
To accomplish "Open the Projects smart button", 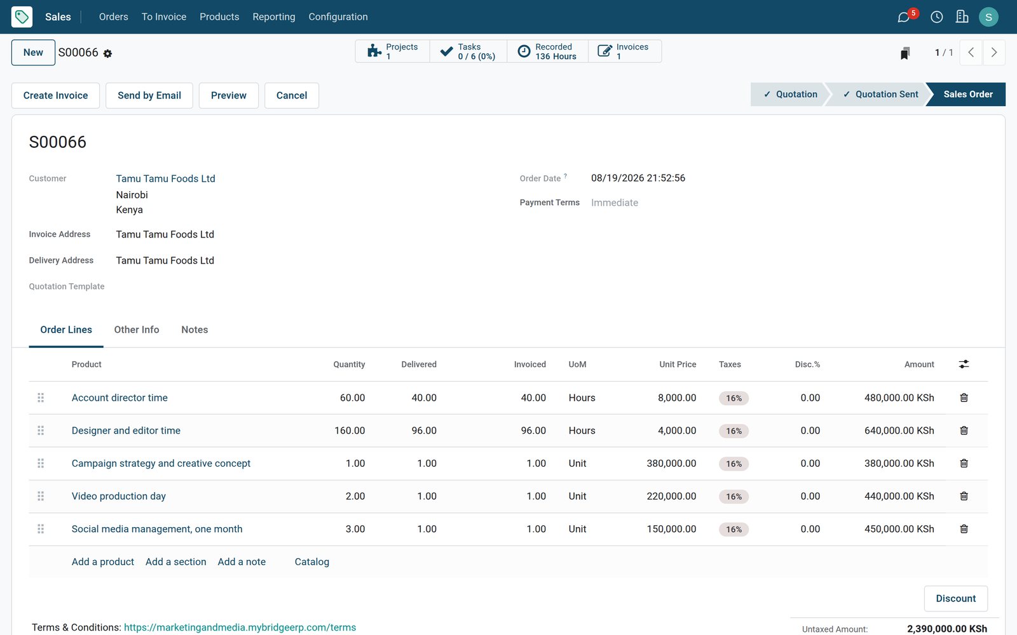I will (392, 51).
